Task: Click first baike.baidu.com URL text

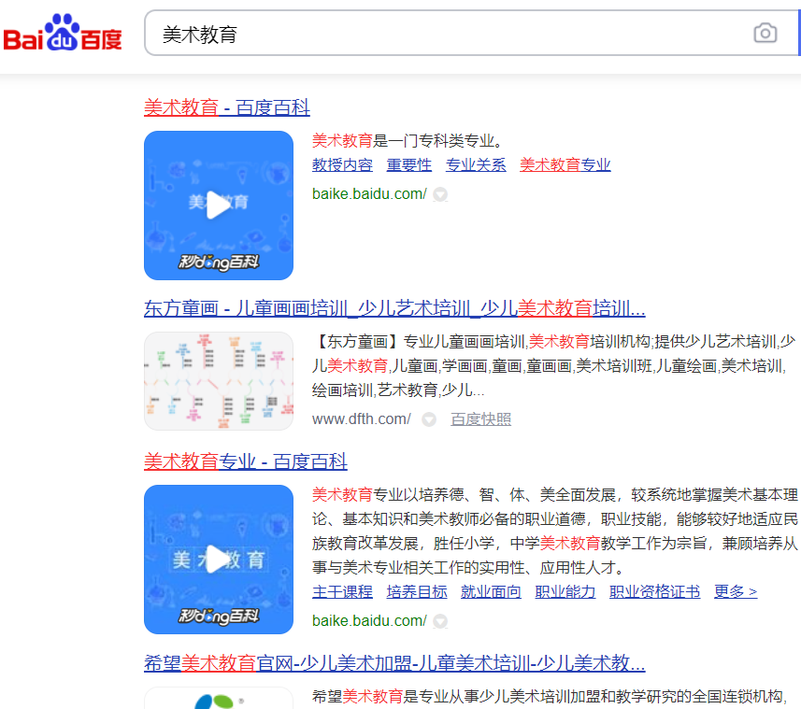Action: tap(369, 194)
